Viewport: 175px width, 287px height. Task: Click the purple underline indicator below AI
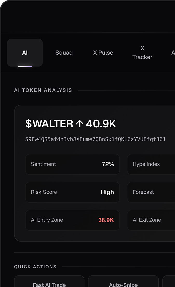pos(25,66)
